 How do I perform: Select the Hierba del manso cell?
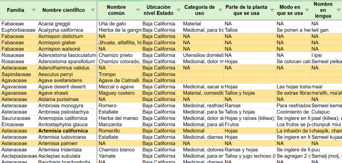[116, 118]
